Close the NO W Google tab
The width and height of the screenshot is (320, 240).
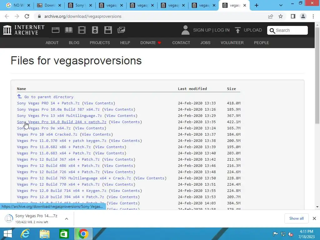click(x=29, y=6)
